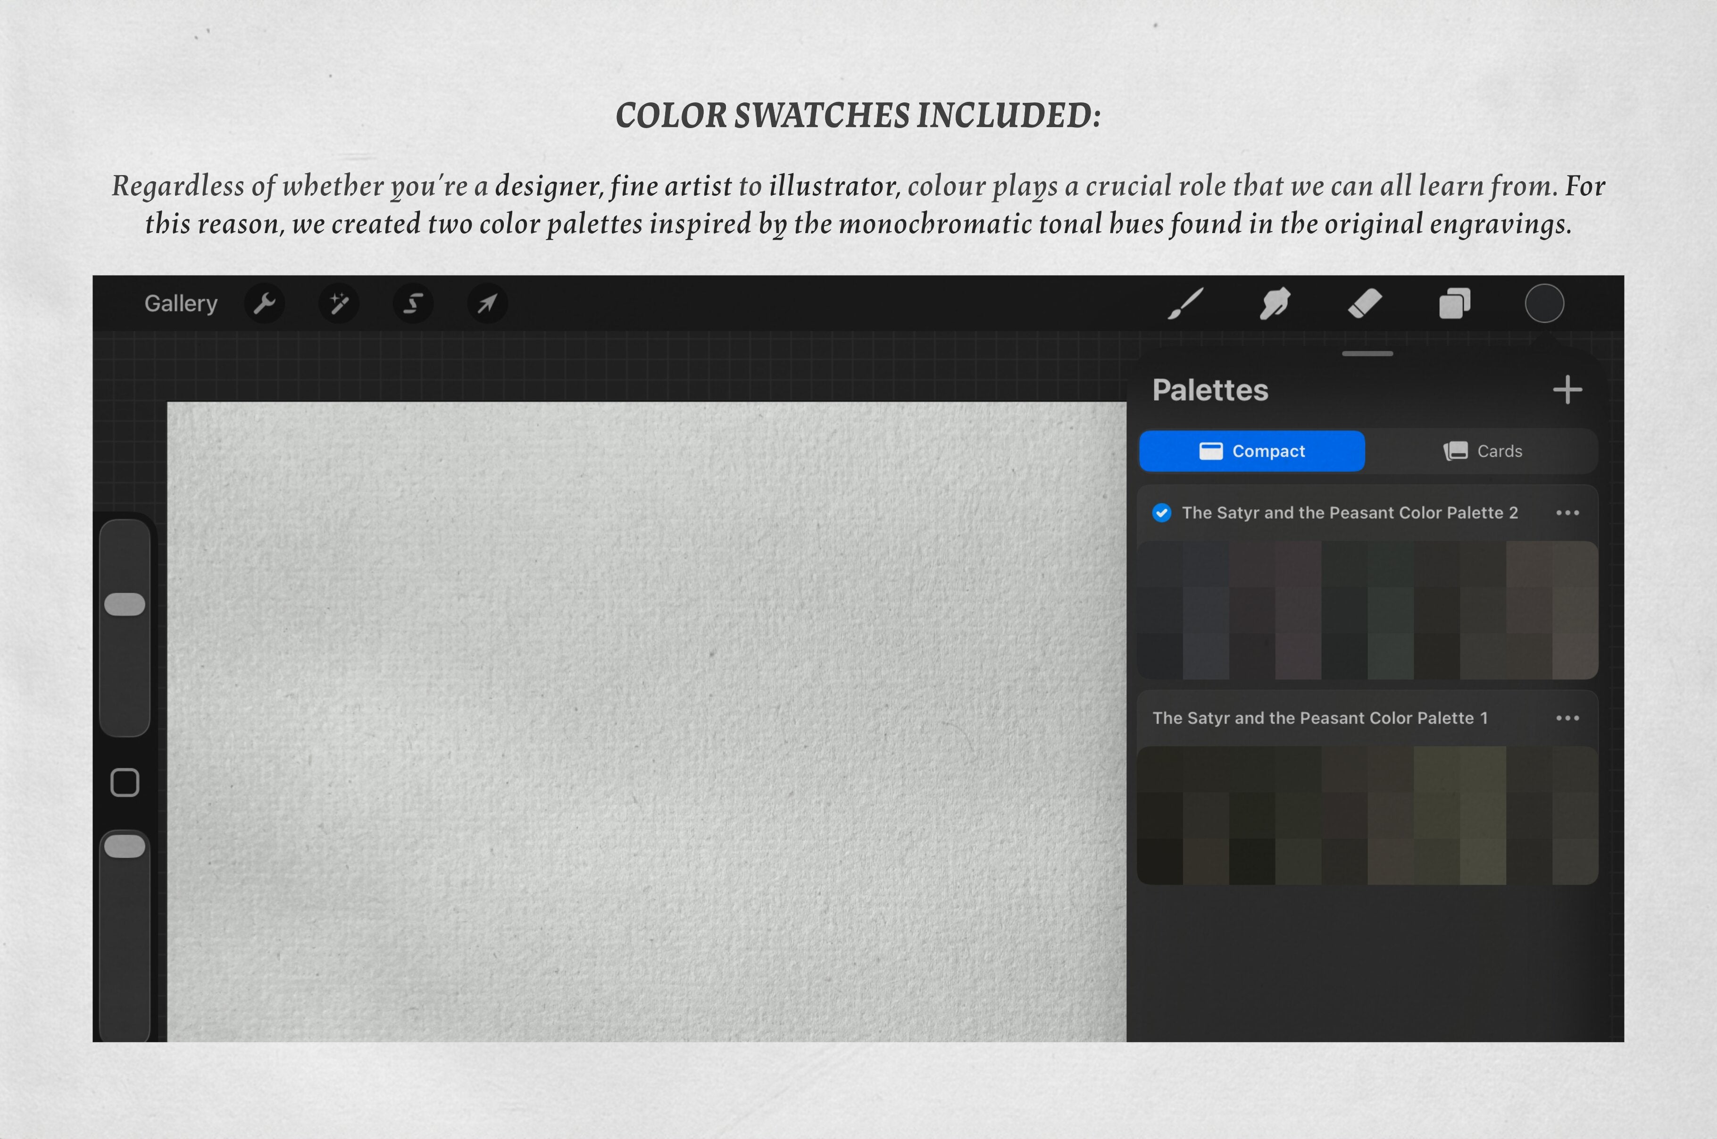Return to the Gallery
The height and width of the screenshot is (1139, 1717).
tap(181, 304)
